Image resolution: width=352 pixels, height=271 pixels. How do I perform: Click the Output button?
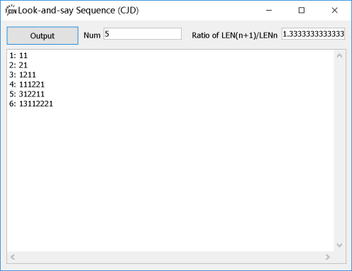[x=43, y=35]
